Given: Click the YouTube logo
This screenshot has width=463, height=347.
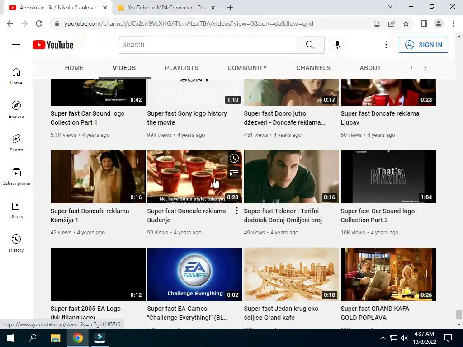Looking at the screenshot, I should [x=53, y=45].
